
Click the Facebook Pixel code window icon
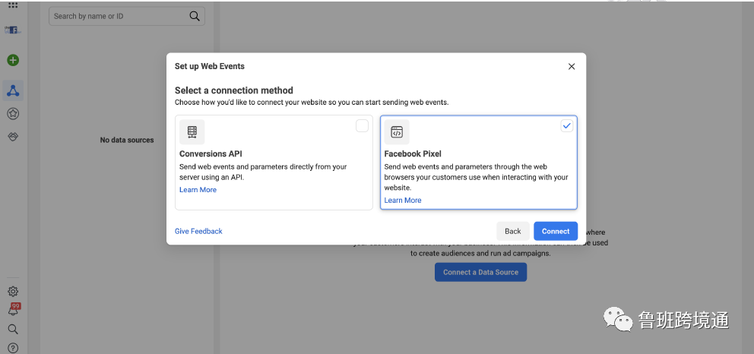pyautogui.click(x=397, y=132)
